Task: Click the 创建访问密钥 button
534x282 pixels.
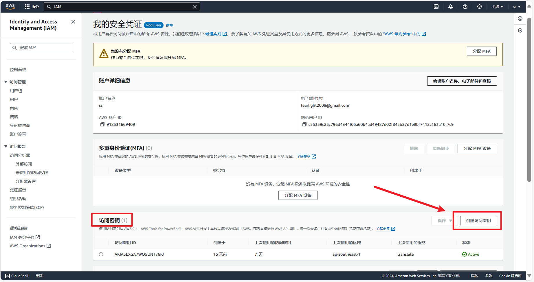Action: tap(478, 221)
